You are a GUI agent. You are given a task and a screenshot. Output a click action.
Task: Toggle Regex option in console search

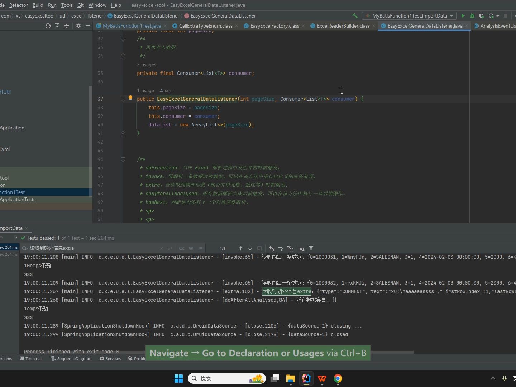200,248
